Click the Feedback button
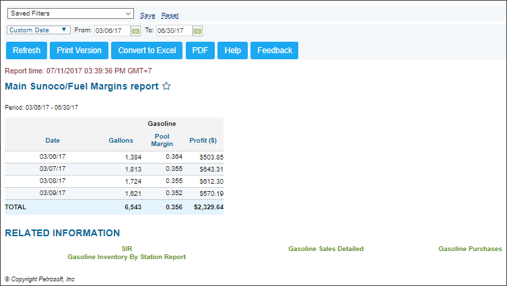 click(275, 50)
